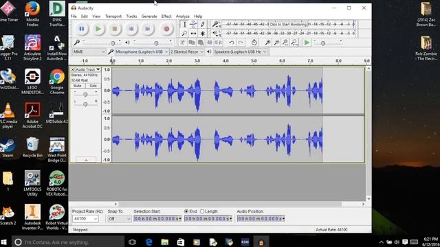
Task: Select the Selection (I-beam) tool
Action: 184,25
